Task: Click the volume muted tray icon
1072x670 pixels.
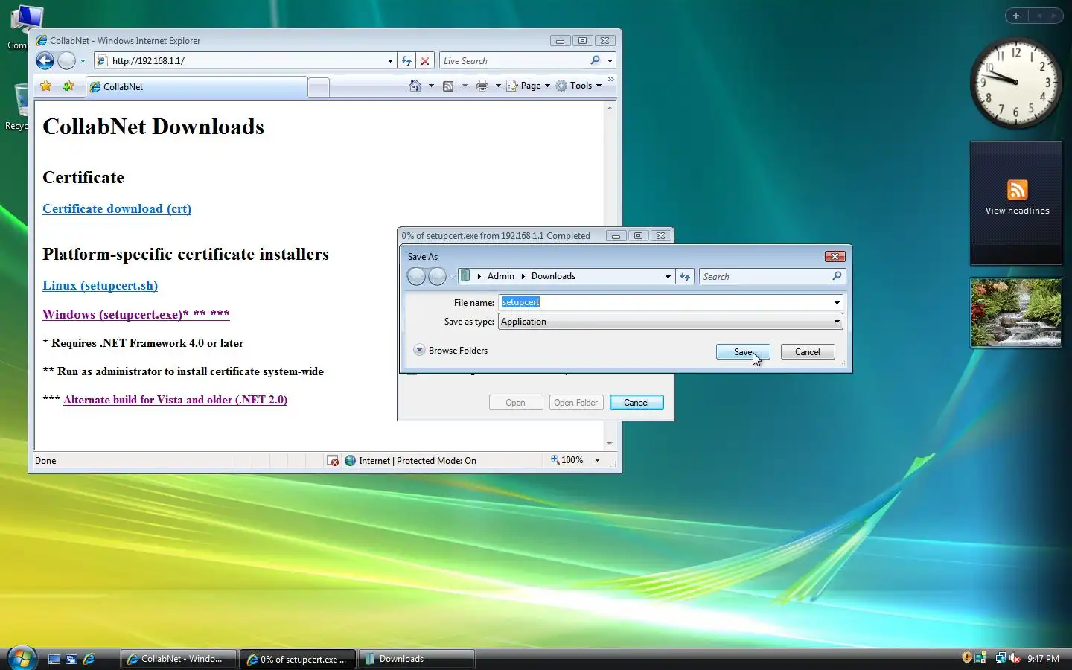Action: tap(1015, 658)
